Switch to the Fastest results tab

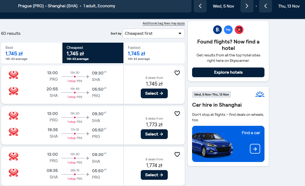pos(154,53)
